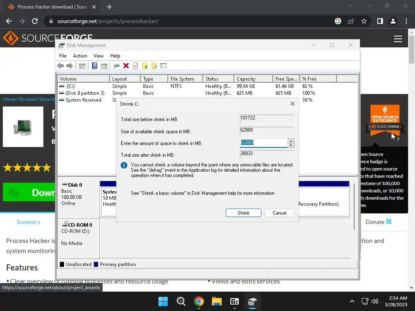Click the Total size after shrink value 38833
Viewport: 415px width, 311px height.
click(267, 154)
